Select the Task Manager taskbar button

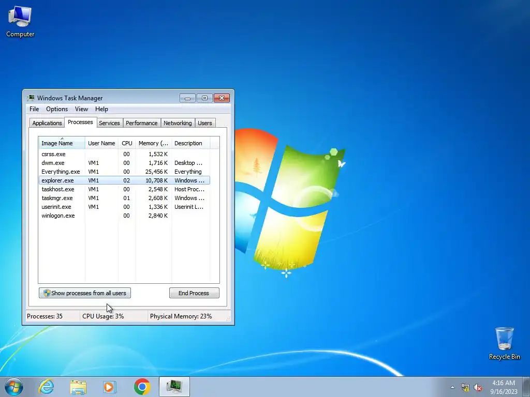(x=174, y=387)
